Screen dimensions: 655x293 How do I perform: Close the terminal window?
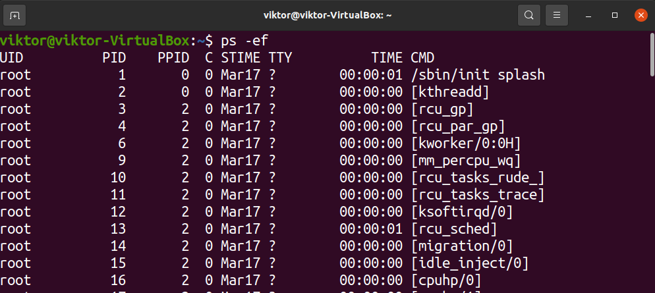tap(641, 15)
